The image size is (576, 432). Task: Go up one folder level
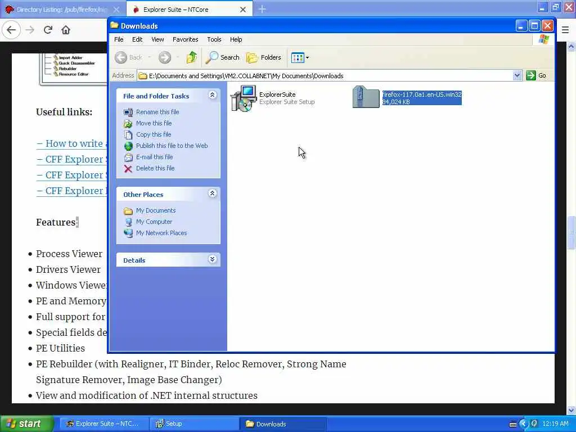192,57
